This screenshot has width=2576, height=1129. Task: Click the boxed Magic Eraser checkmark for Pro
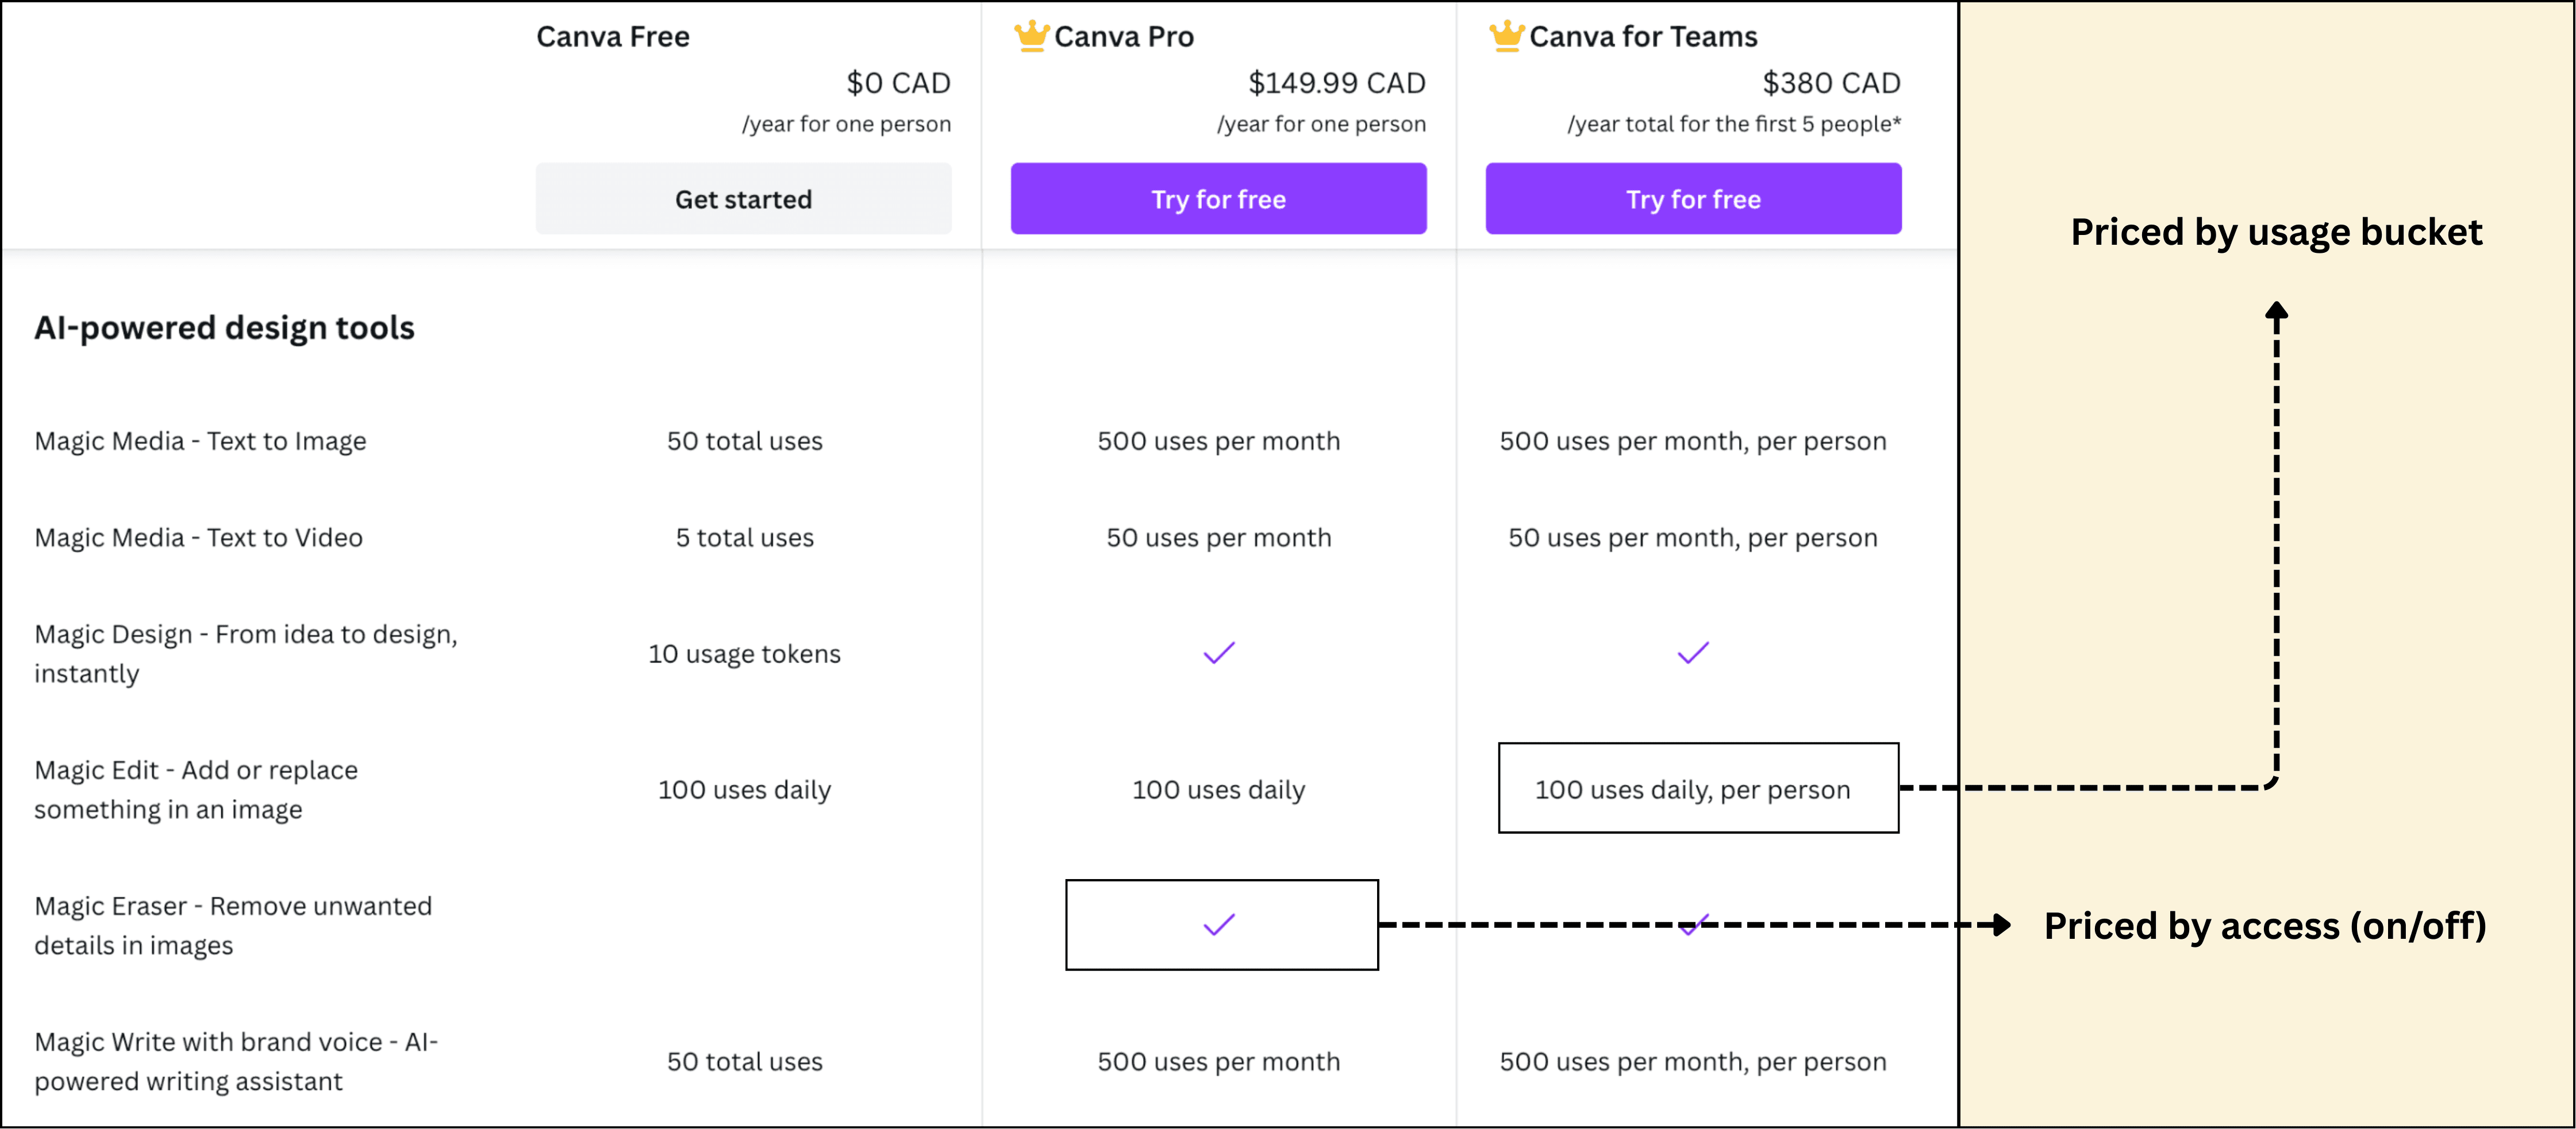click(x=1219, y=925)
